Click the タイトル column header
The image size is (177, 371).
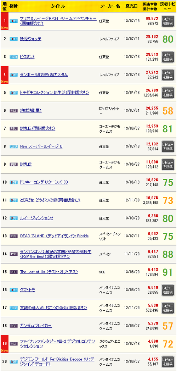tap(58, 6)
